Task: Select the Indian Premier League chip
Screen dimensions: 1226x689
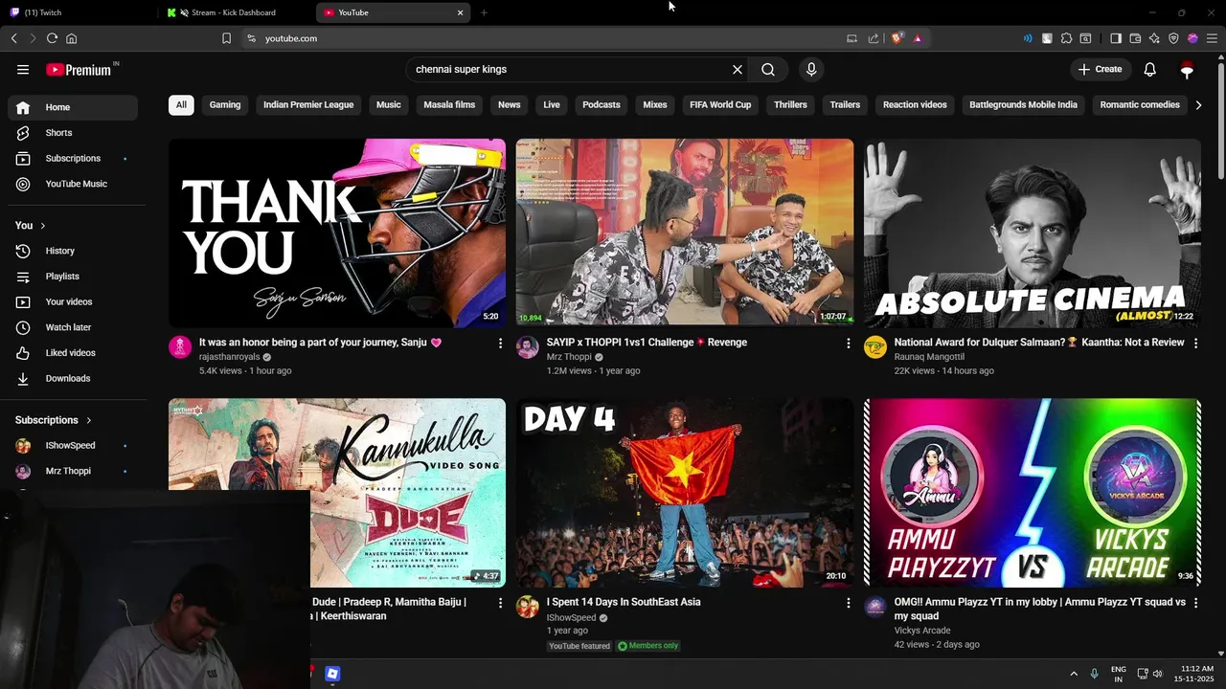Action: (x=308, y=105)
